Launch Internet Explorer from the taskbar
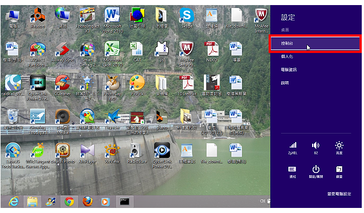The image size is (364, 213). pyautogui.click(x=14, y=201)
